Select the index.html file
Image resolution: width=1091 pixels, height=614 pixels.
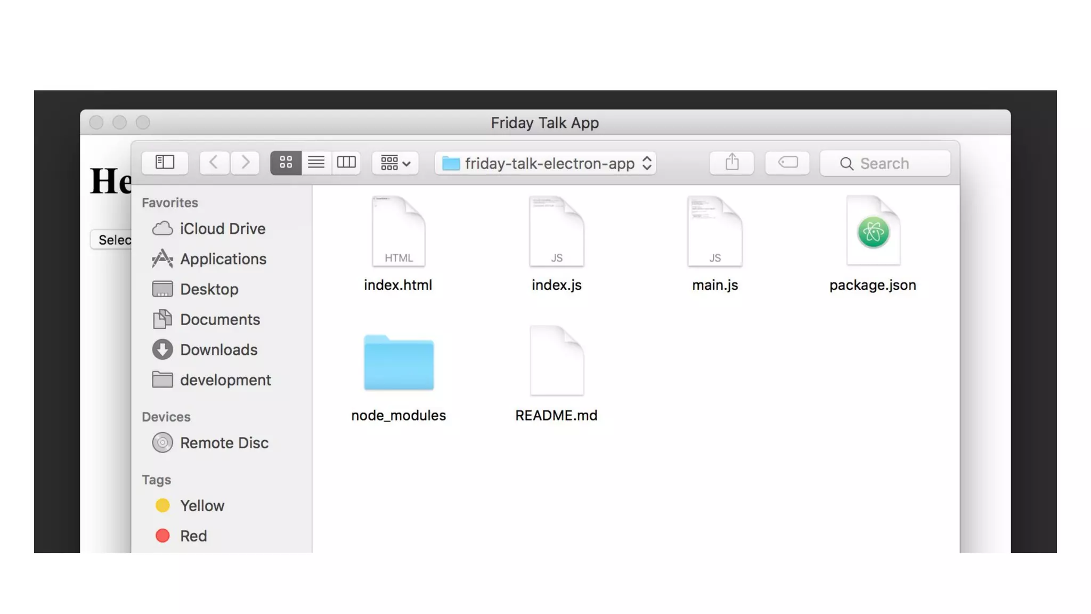pos(398,232)
